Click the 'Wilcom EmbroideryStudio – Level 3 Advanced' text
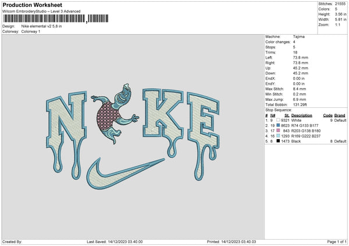This screenshot has width=349, height=246. click(x=41, y=12)
